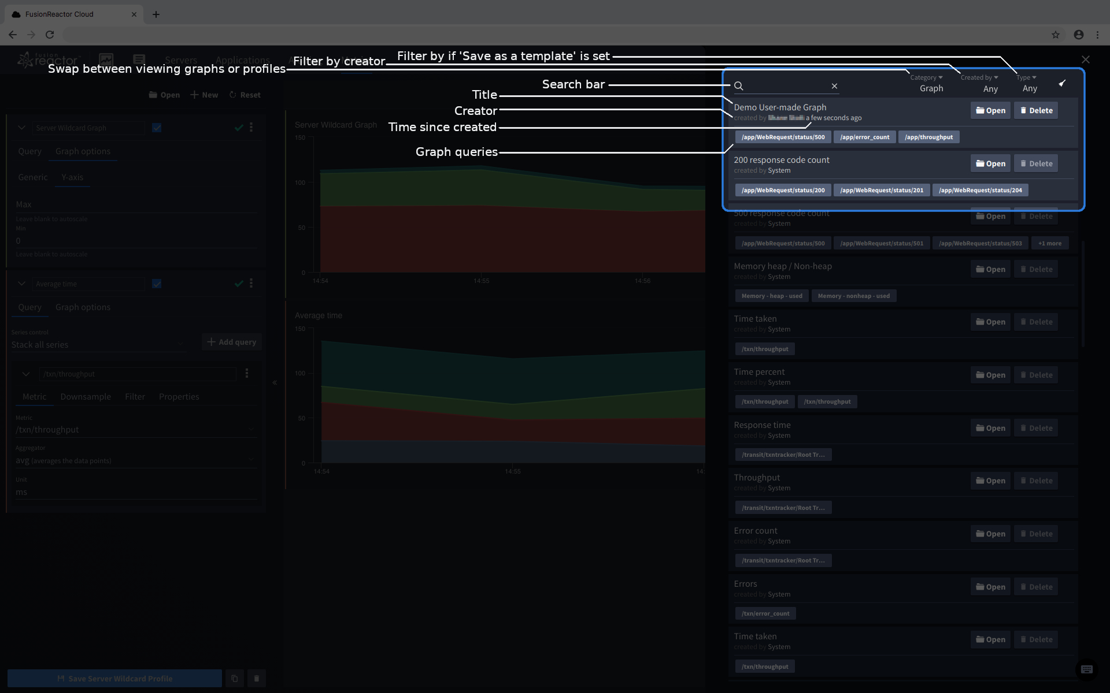Open the Response time graph
This screenshot has height=693, width=1110.
990,428
